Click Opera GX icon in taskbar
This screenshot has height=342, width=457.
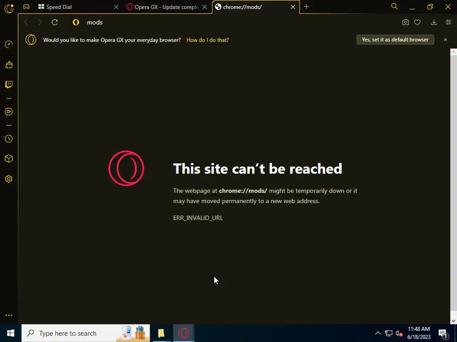point(183,333)
